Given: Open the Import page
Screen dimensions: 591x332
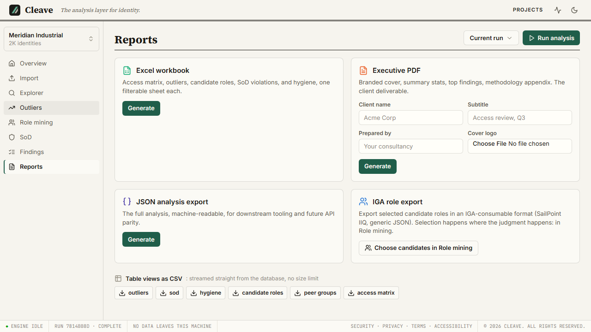Looking at the screenshot, I should 51,78.
